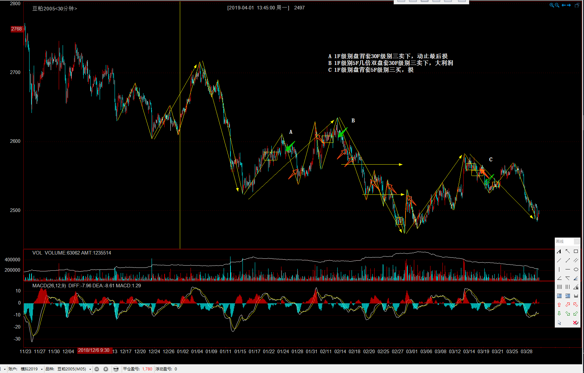The image size is (584, 373).
Task: Select the green down arrow marker
Action: tap(559, 314)
